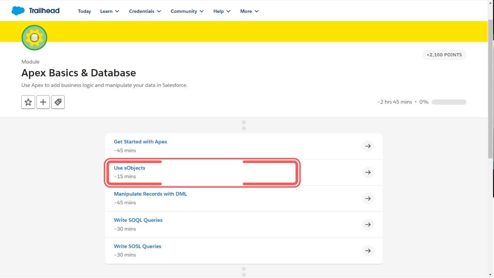This screenshot has height=278, width=494.
Task: Expand the Credentials dropdown
Action: pyautogui.click(x=145, y=11)
